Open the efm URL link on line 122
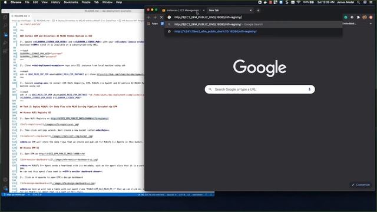377x212 pixels. pos(62,154)
